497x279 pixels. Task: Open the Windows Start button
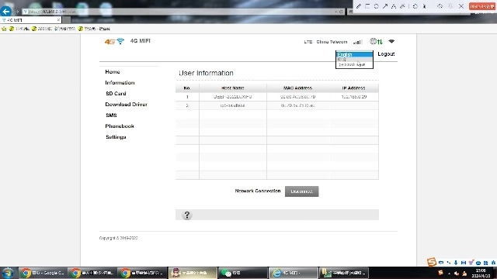[8, 273]
